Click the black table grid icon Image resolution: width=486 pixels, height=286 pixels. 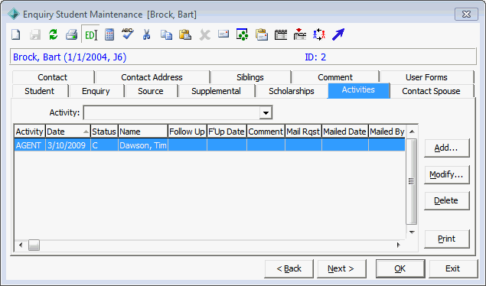coord(281,34)
